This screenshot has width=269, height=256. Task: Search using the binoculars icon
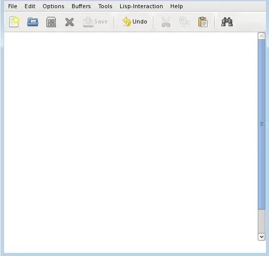227,22
